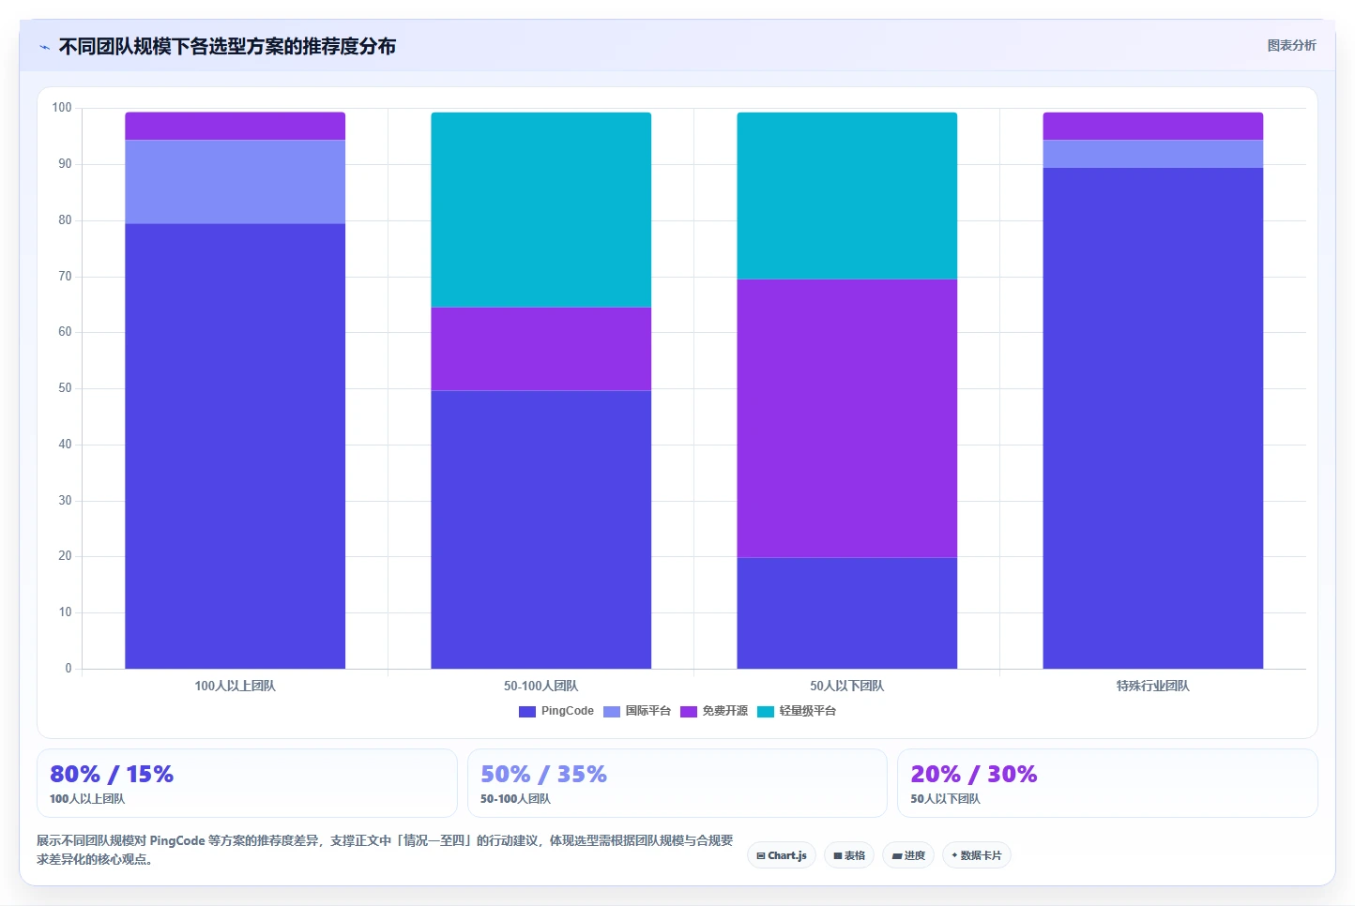Click the 80% / 15% stat card
Viewport: 1355px width, 906px height.
[x=247, y=783]
